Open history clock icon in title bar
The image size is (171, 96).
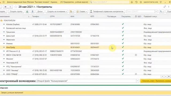pyautogui.click(x=136, y=2)
